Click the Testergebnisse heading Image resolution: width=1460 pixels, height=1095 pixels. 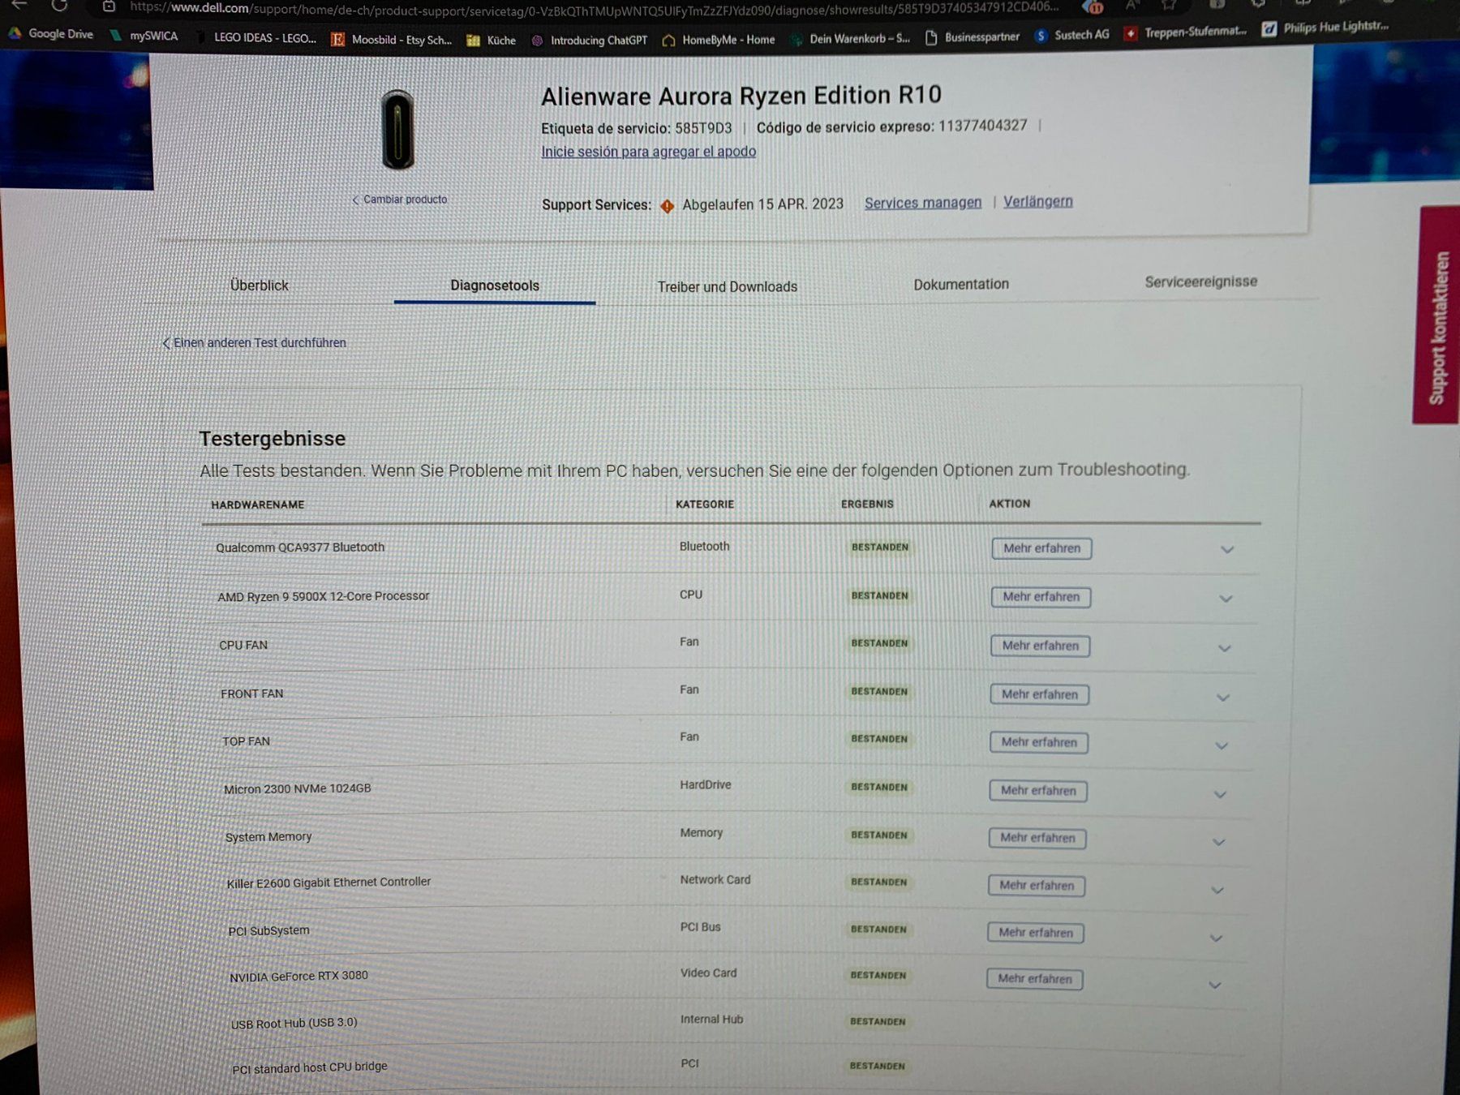[273, 439]
